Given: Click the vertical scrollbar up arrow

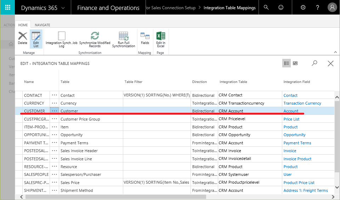Looking at the screenshot, I should click(x=337, y=97).
